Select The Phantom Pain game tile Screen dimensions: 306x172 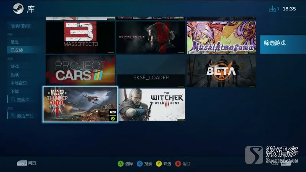tap(151, 37)
